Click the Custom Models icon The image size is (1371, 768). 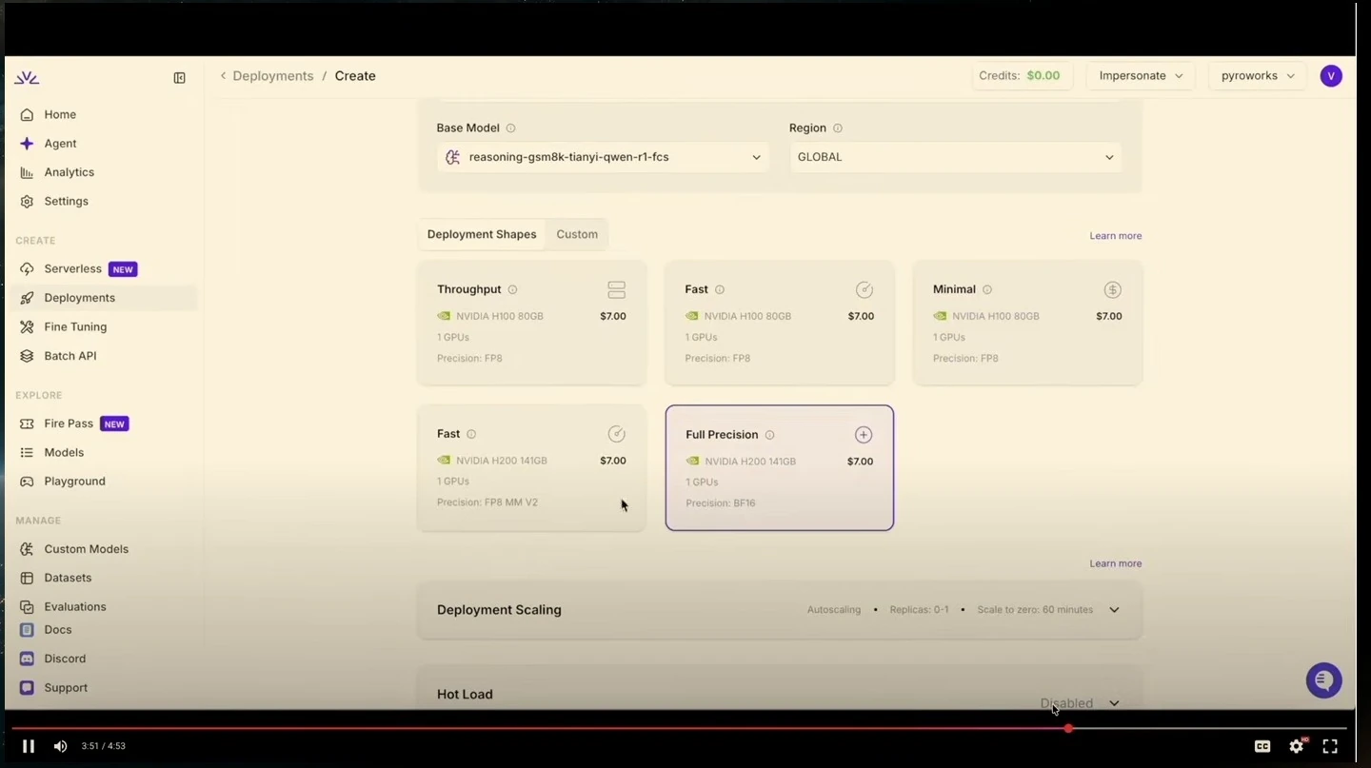coord(27,549)
